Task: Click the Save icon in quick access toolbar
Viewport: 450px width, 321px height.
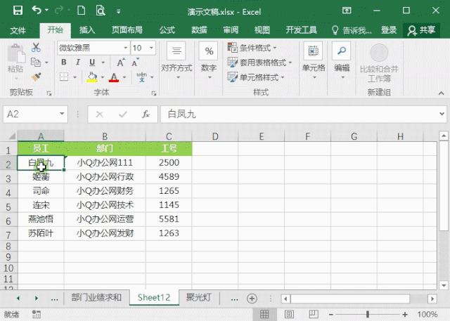Action: (x=18, y=11)
